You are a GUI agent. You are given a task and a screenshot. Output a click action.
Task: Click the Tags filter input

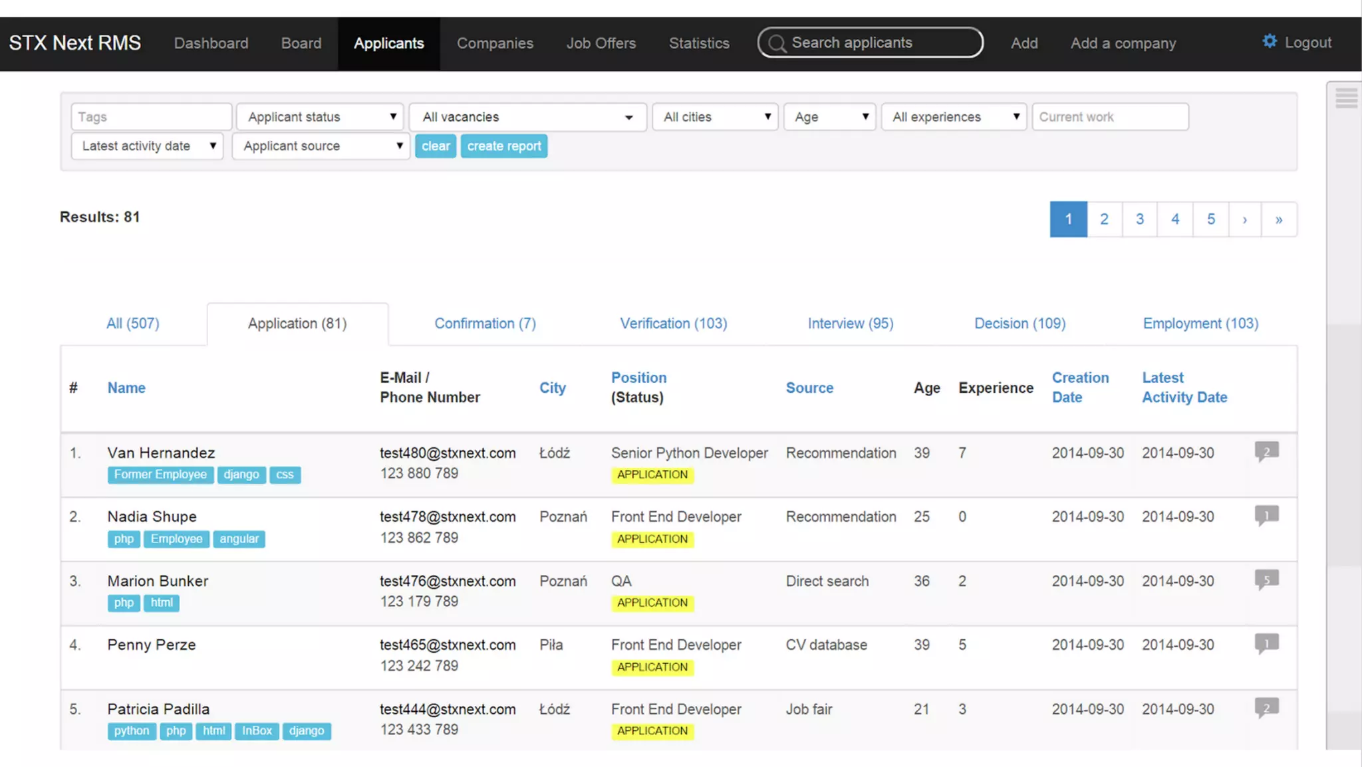tap(152, 117)
